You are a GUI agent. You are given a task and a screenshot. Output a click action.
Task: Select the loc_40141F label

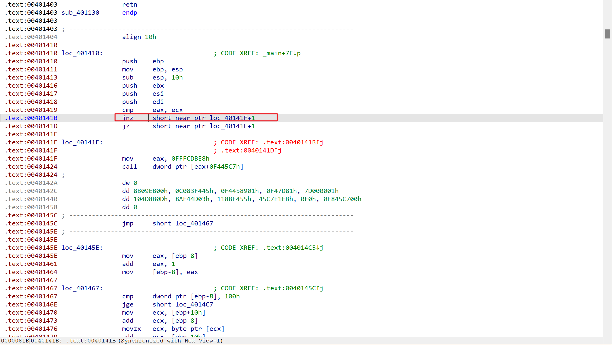(x=82, y=142)
